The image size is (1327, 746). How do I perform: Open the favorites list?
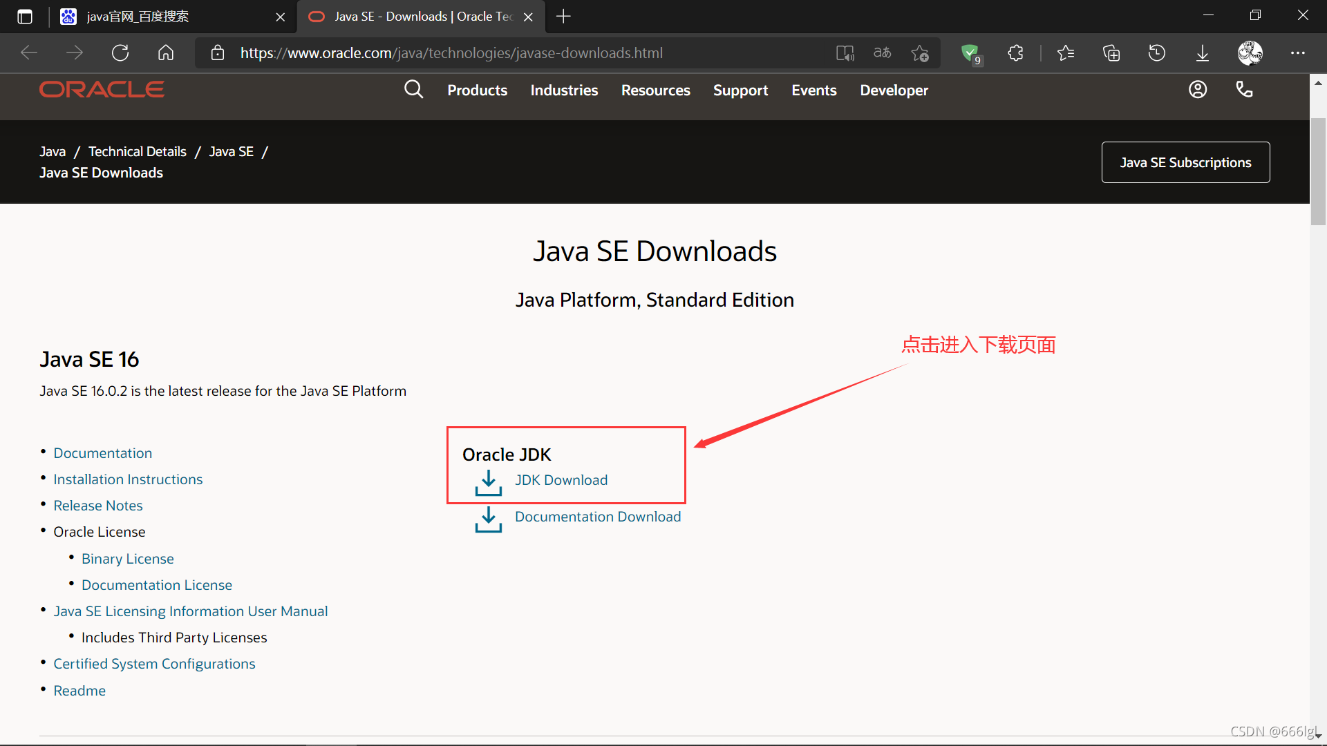[1066, 53]
